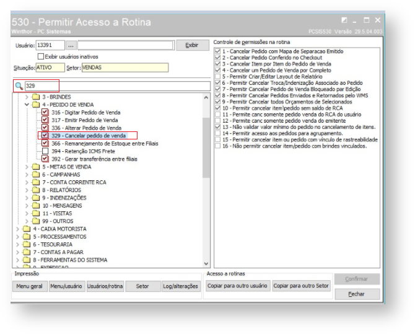Click Copiar para outro usuário button
The width and height of the screenshot is (415, 334).
click(x=237, y=286)
